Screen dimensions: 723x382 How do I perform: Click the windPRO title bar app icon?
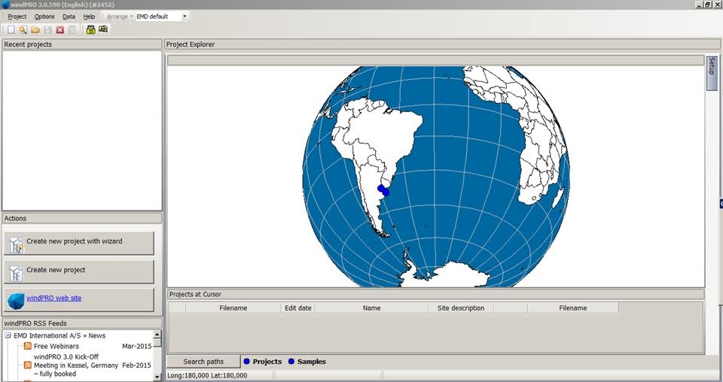[x=5, y=5]
